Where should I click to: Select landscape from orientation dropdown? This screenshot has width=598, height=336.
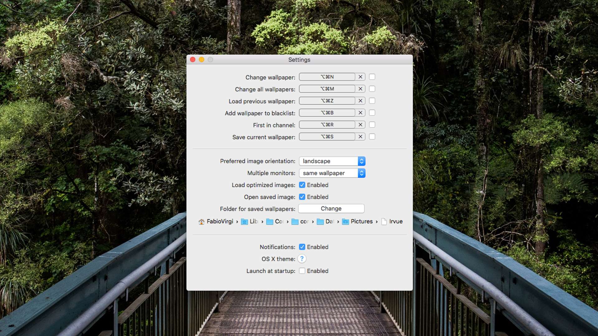tap(331, 161)
